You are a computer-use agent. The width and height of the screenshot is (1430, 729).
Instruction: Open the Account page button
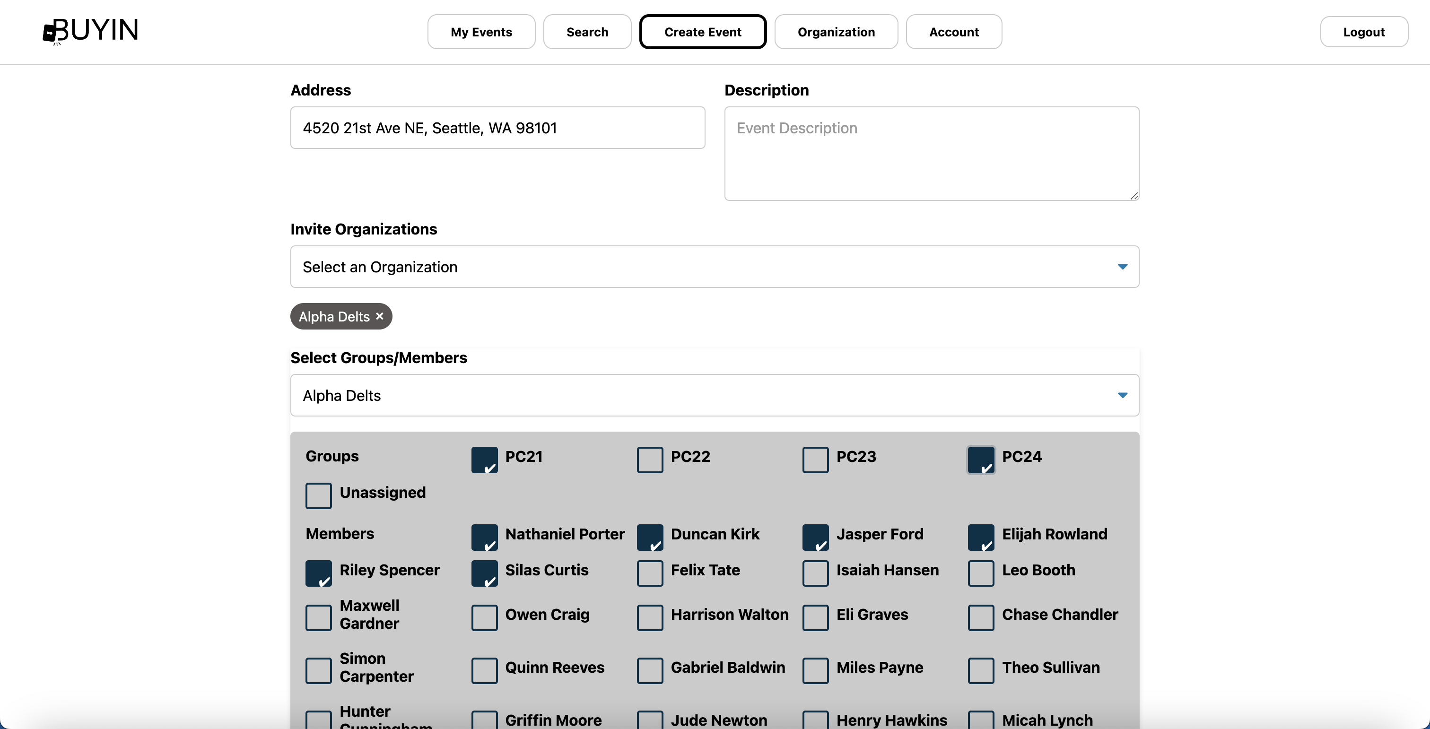953,32
